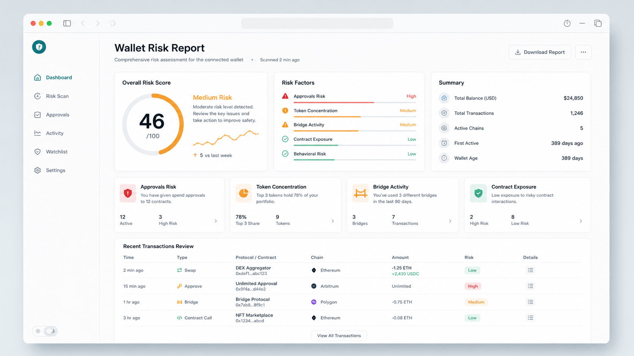This screenshot has height=356, width=634.
Task: Click the Wallet Age clock icon
Action: [x=444, y=158]
